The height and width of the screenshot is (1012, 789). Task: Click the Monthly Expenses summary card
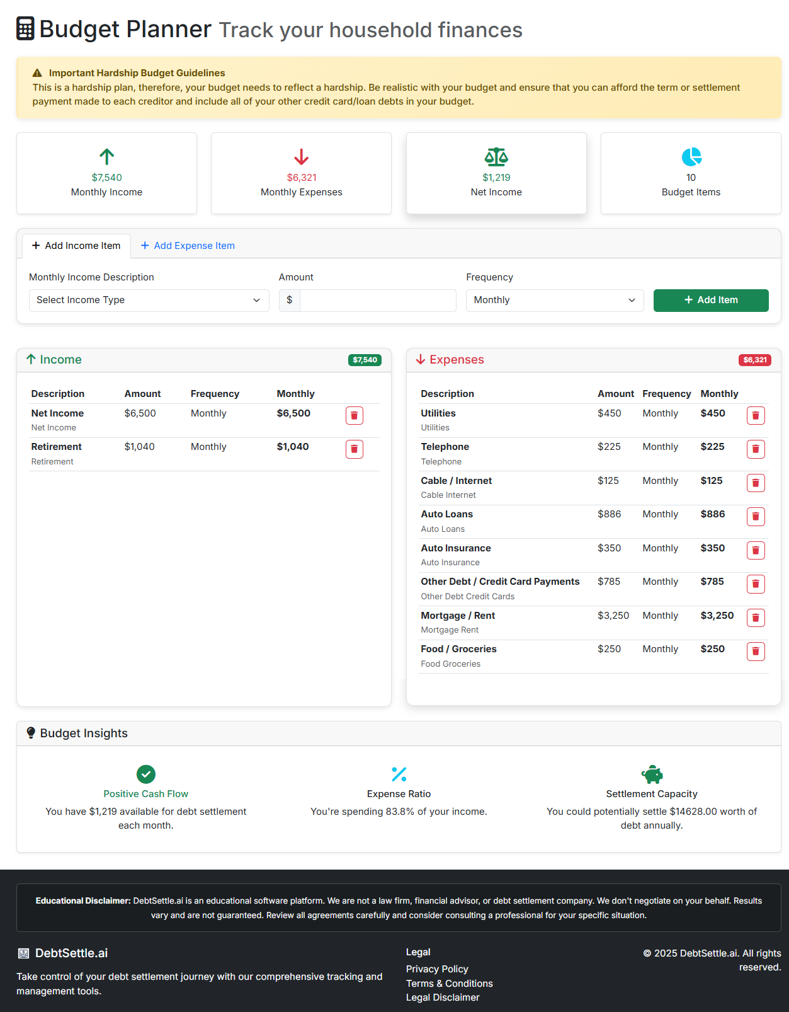pos(301,173)
